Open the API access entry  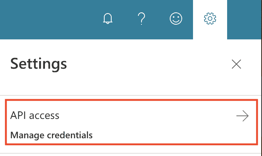(35, 115)
